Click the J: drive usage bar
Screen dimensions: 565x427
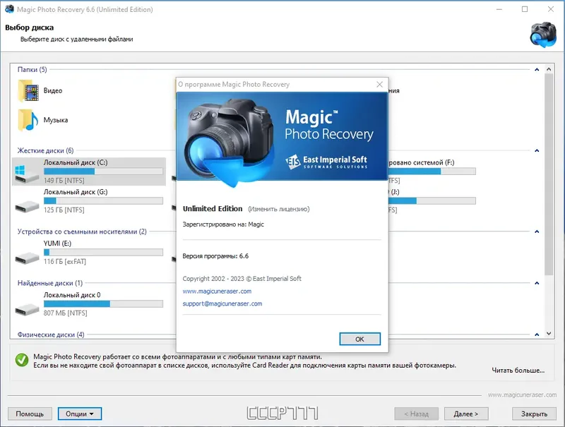432,201
